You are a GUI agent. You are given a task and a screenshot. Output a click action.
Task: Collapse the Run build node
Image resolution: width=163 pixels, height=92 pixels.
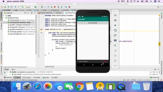10,74
